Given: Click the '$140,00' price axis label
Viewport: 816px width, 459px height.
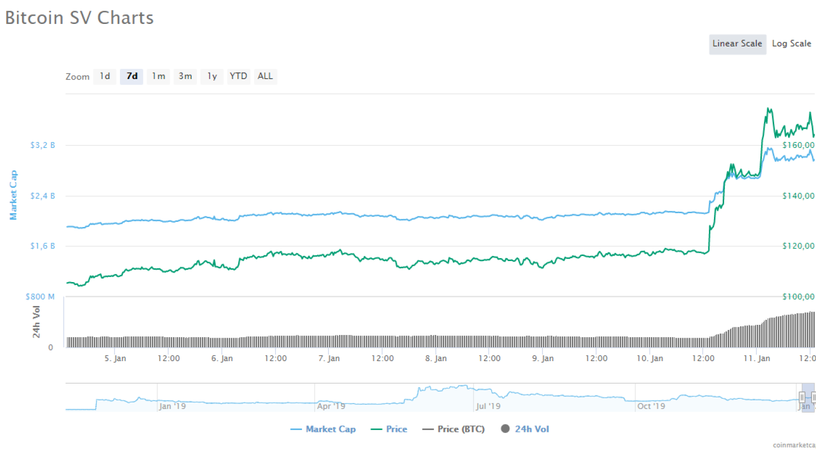Looking at the screenshot, I should [x=799, y=196].
